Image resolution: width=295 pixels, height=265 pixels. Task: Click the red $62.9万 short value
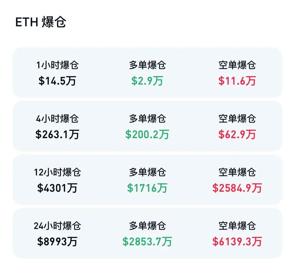[237, 135]
